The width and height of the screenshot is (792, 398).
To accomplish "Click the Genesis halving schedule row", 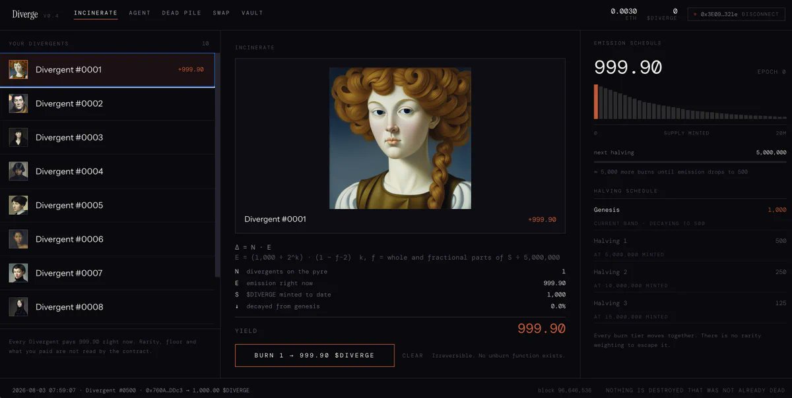I will pos(690,210).
